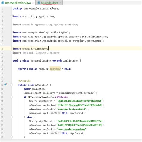Click the else keyword on line 28
Image resolution: width=142 pixels, height=142 pixels.
click(29, 117)
